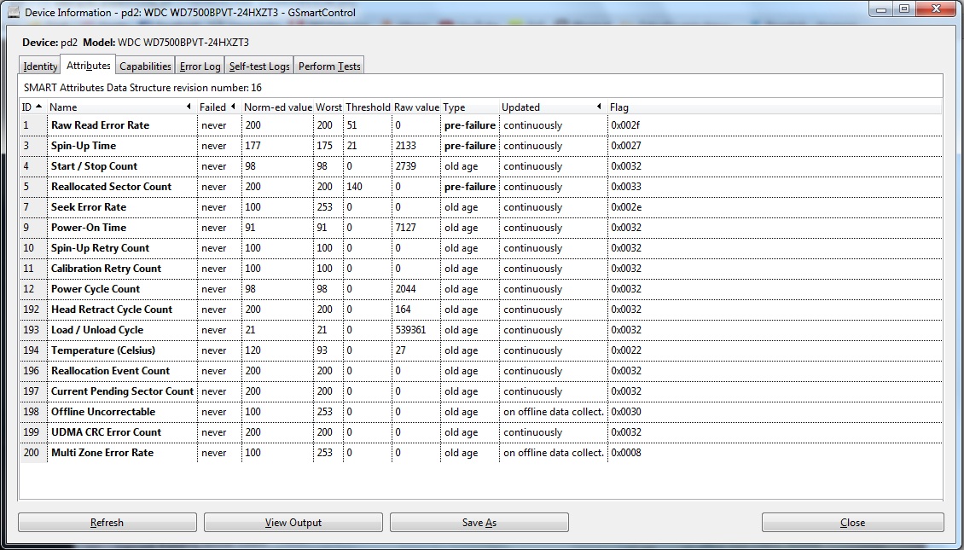
Task: Select the UDMA CRC Error Count row
Action: click(481, 432)
